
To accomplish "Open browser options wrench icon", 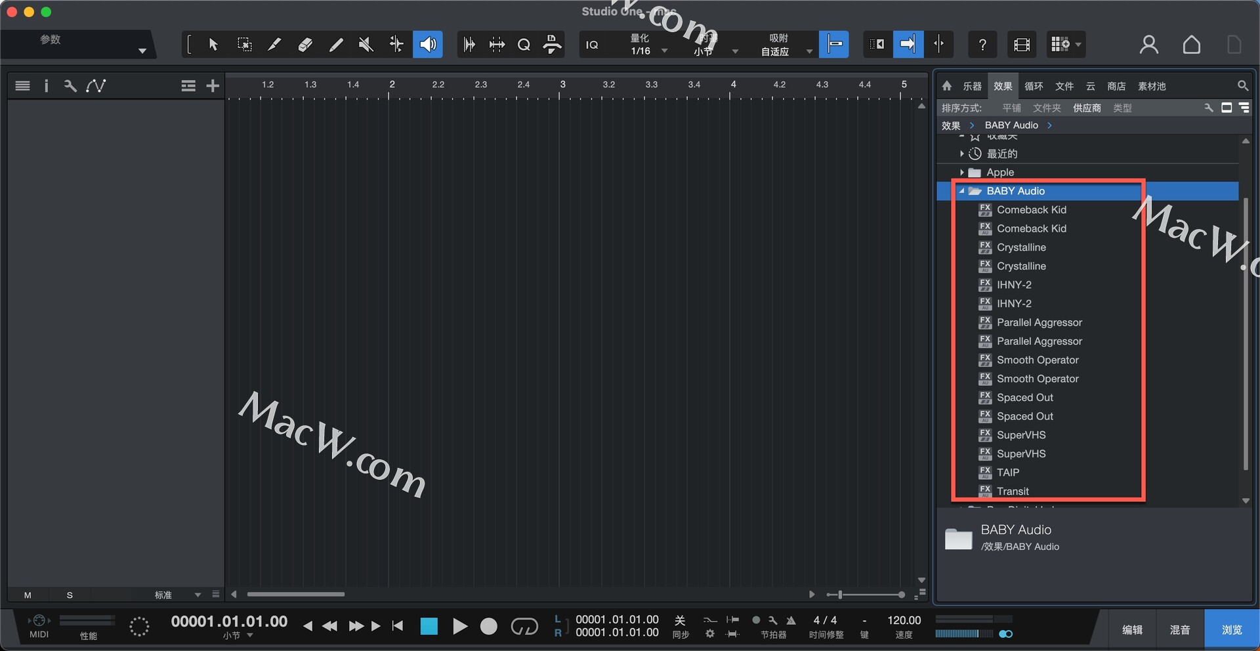I will pos(1208,108).
